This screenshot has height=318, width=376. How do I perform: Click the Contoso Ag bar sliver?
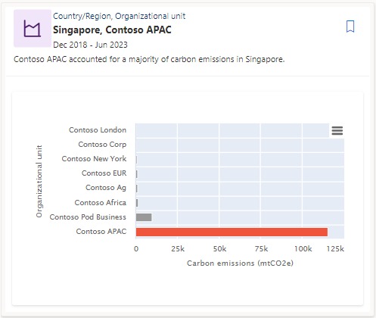pyautogui.click(x=137, y=189)
